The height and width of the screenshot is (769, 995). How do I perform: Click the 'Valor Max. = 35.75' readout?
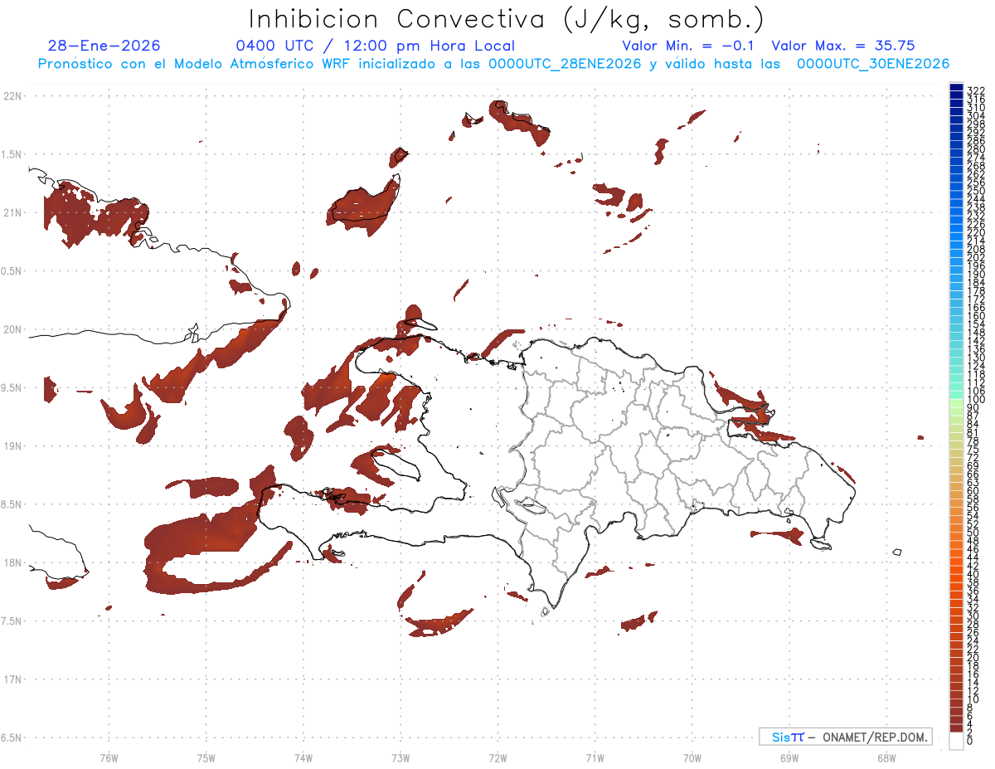[x=843, y=46]
